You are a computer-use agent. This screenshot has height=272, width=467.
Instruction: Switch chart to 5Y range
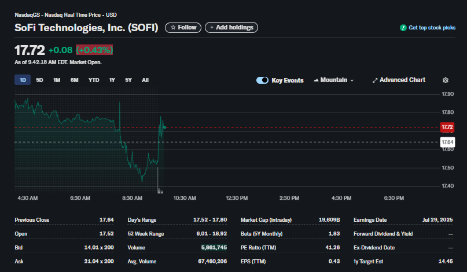[x=128, y=80]
